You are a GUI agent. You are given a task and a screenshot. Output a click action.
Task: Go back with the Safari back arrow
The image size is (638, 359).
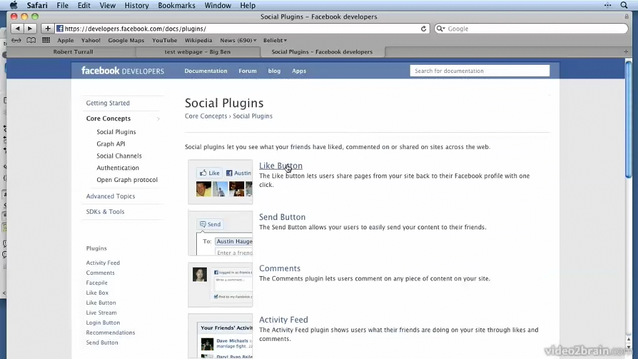[17, 29]
